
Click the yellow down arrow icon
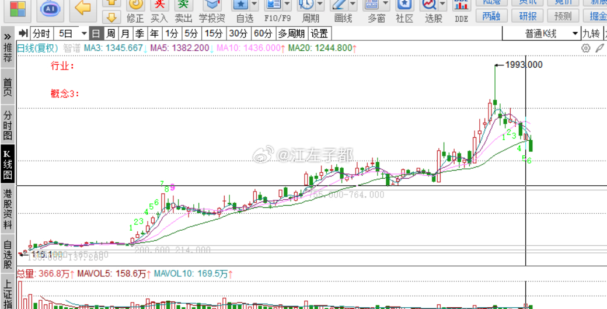click(x=111, y=17)
